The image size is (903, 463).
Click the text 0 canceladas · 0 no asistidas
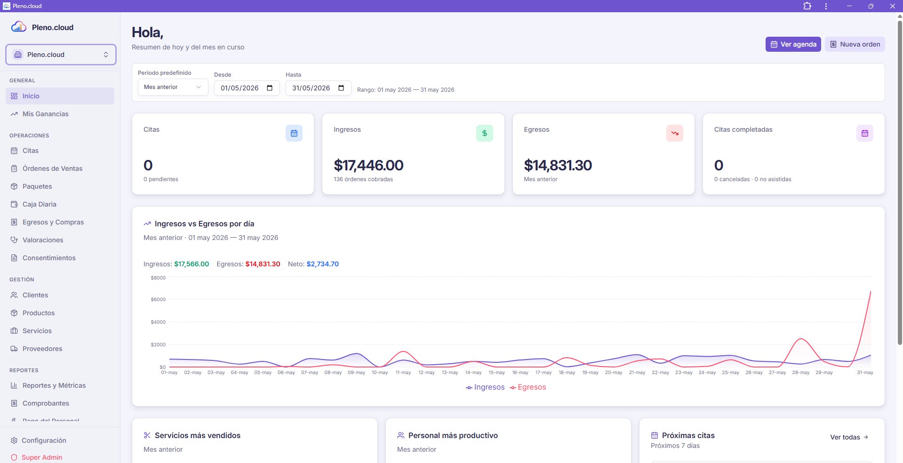pyautogui.click(x=753, y=179)
